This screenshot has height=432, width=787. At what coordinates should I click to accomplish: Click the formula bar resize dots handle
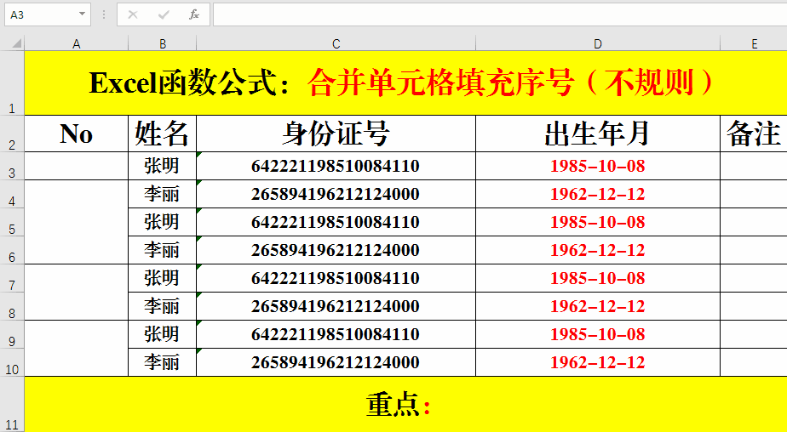[104, 14]
